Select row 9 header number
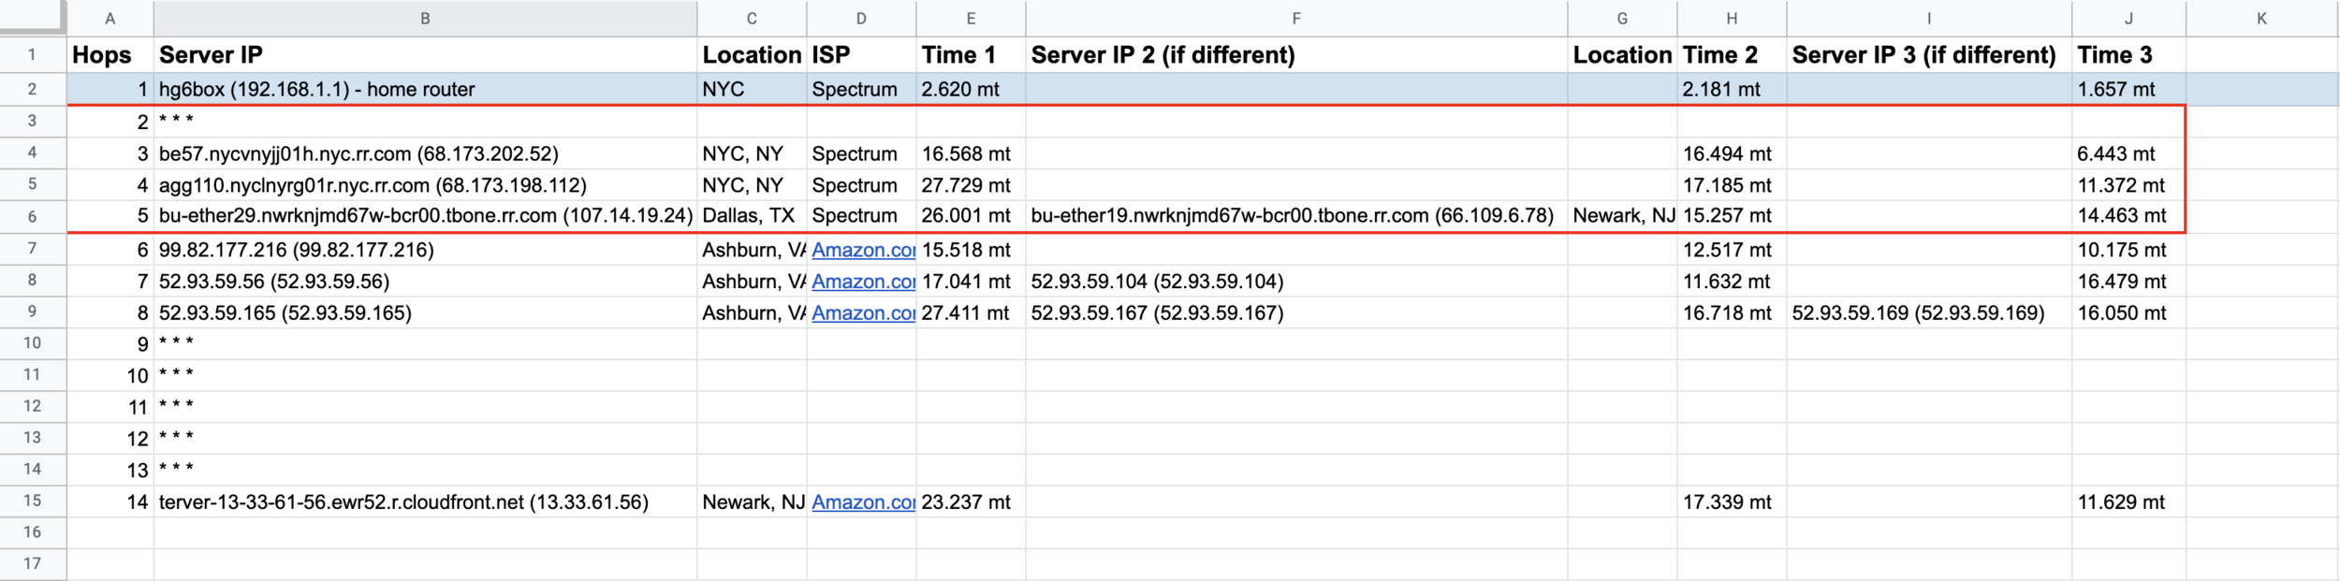 [x=33, y=312]
